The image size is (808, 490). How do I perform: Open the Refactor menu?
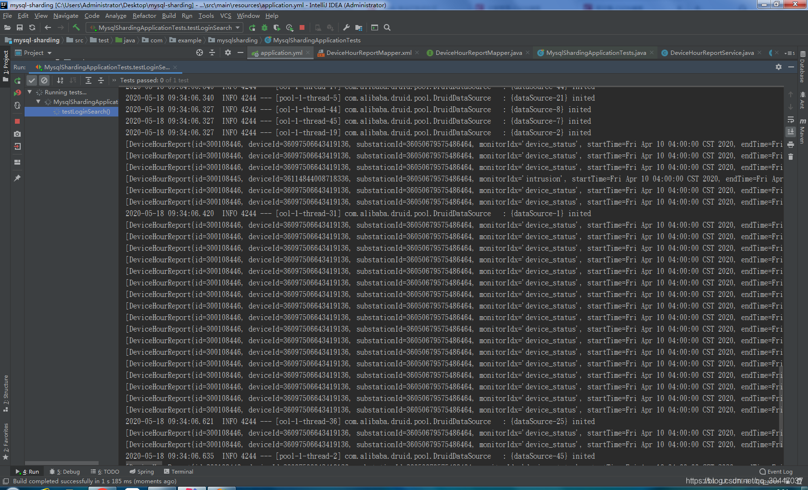(144, 16)
